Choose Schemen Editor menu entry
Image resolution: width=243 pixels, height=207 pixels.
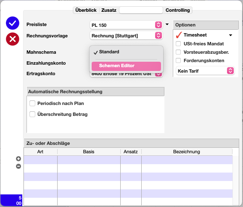coord(126,66)
